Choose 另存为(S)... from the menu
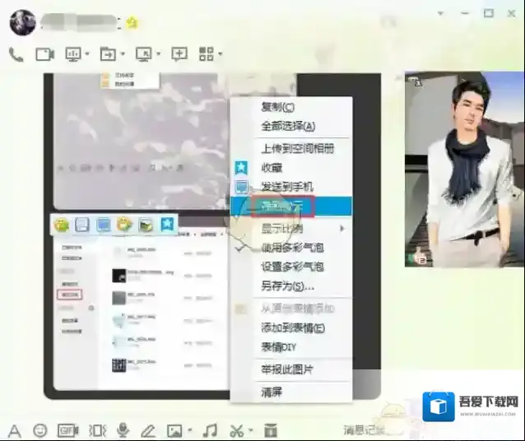The width and height of the screenshot is (525, 441). (x=287, y=286)
